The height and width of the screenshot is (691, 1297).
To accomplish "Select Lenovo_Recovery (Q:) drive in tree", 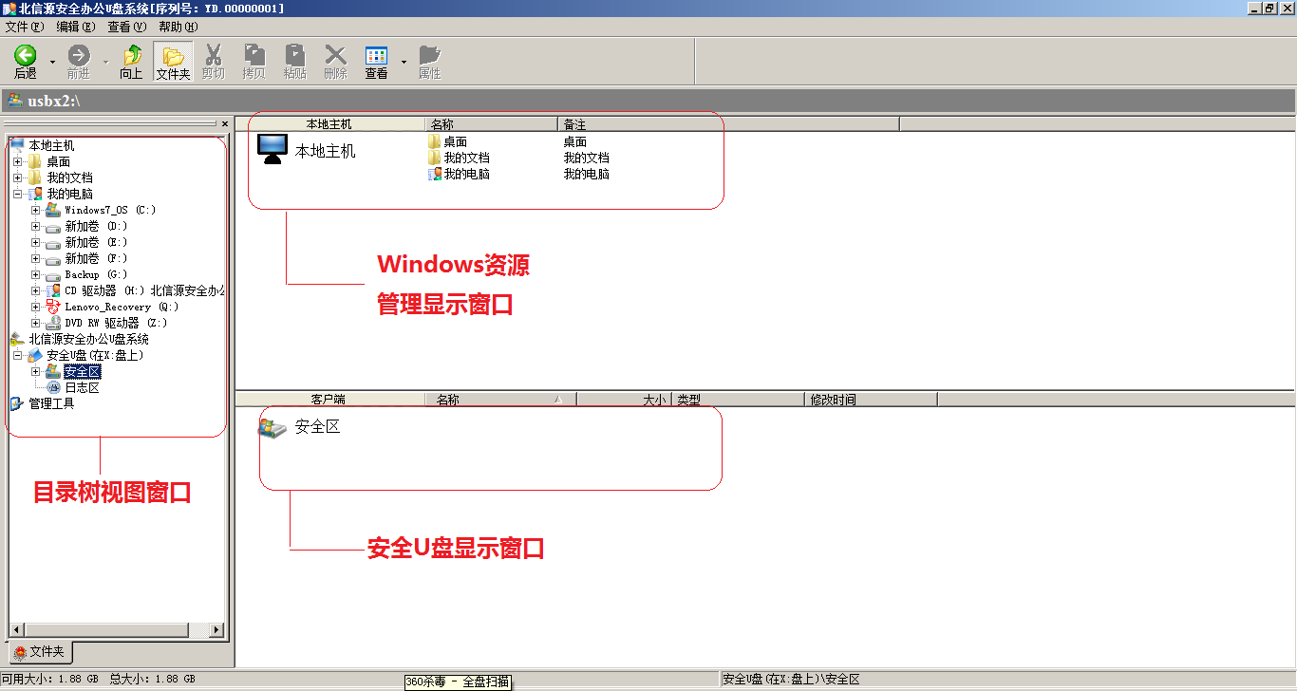I will click(x=121, y=307).
